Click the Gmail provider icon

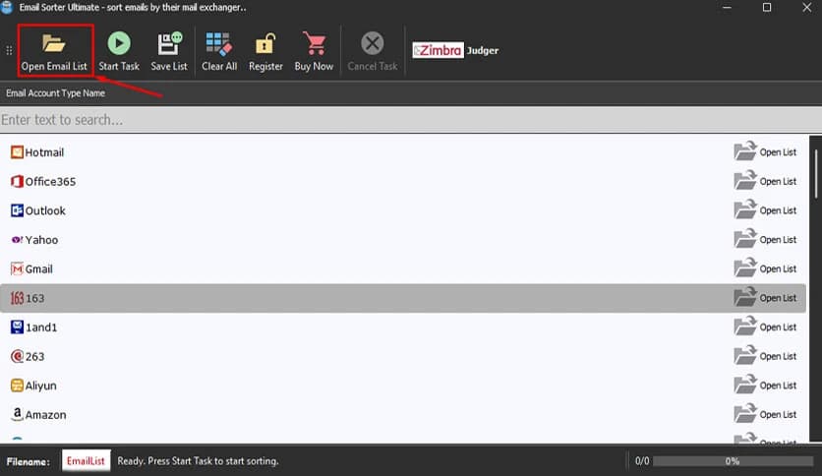point(17,268)
